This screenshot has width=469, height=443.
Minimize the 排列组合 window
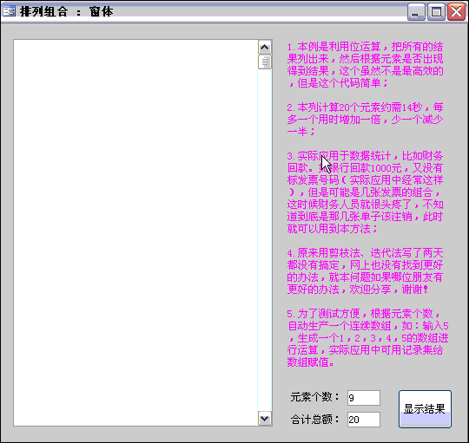coord(416,12)
